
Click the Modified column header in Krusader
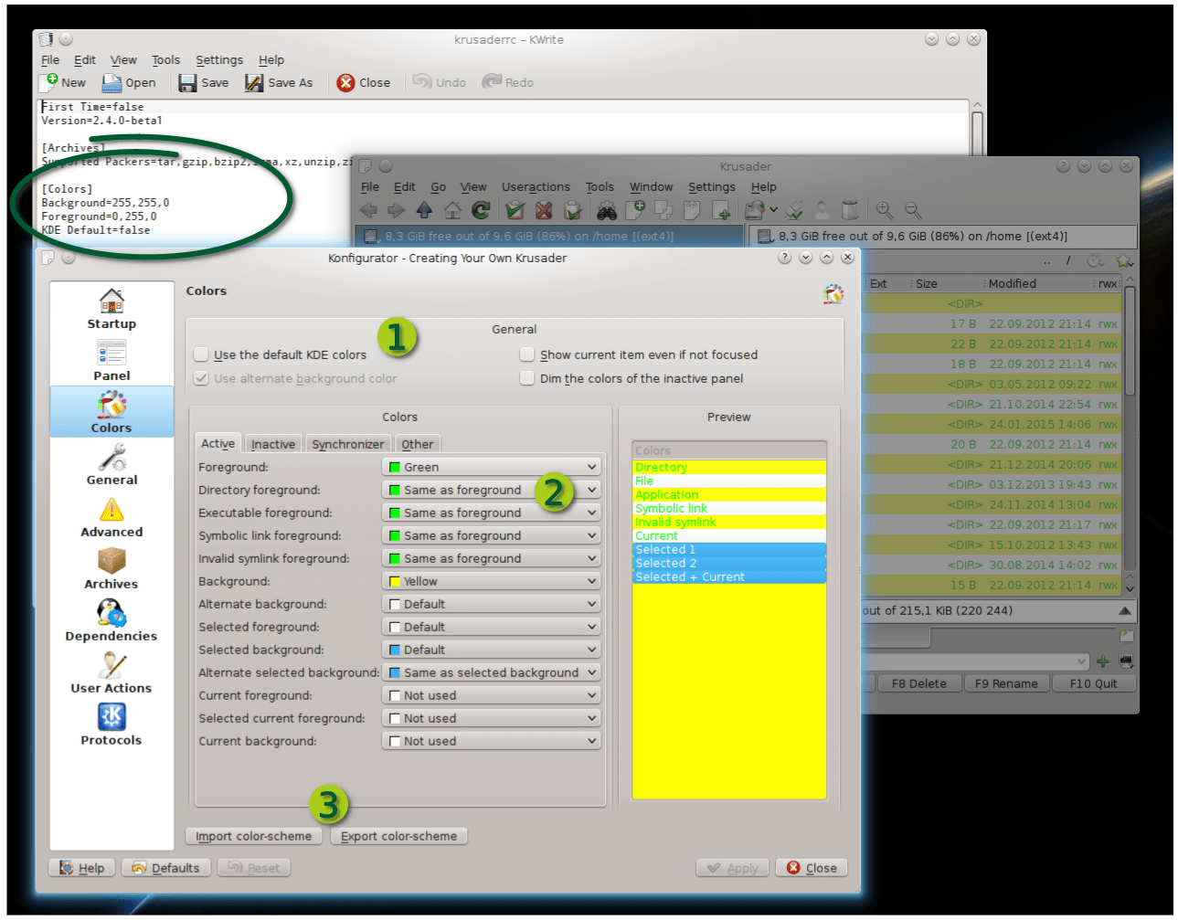[x=1037, y=284]
